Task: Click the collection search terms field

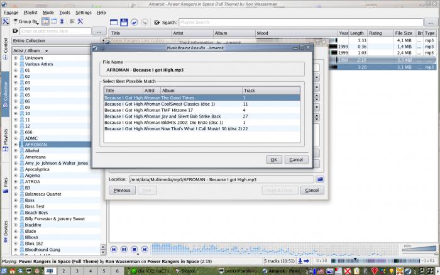Action: click(55, 31)
